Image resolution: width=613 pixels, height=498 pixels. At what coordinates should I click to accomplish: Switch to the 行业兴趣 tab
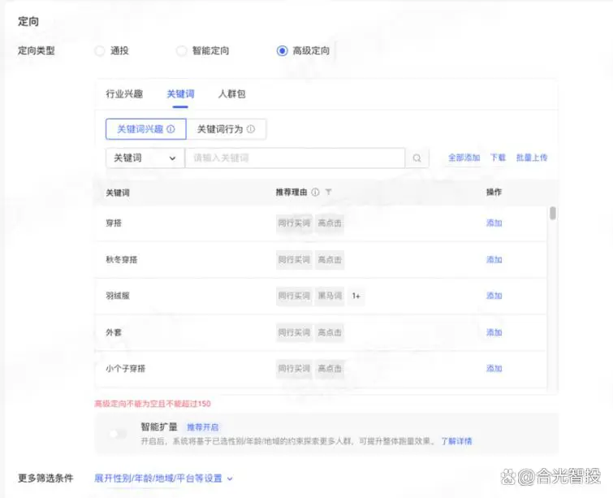point(124,94)
